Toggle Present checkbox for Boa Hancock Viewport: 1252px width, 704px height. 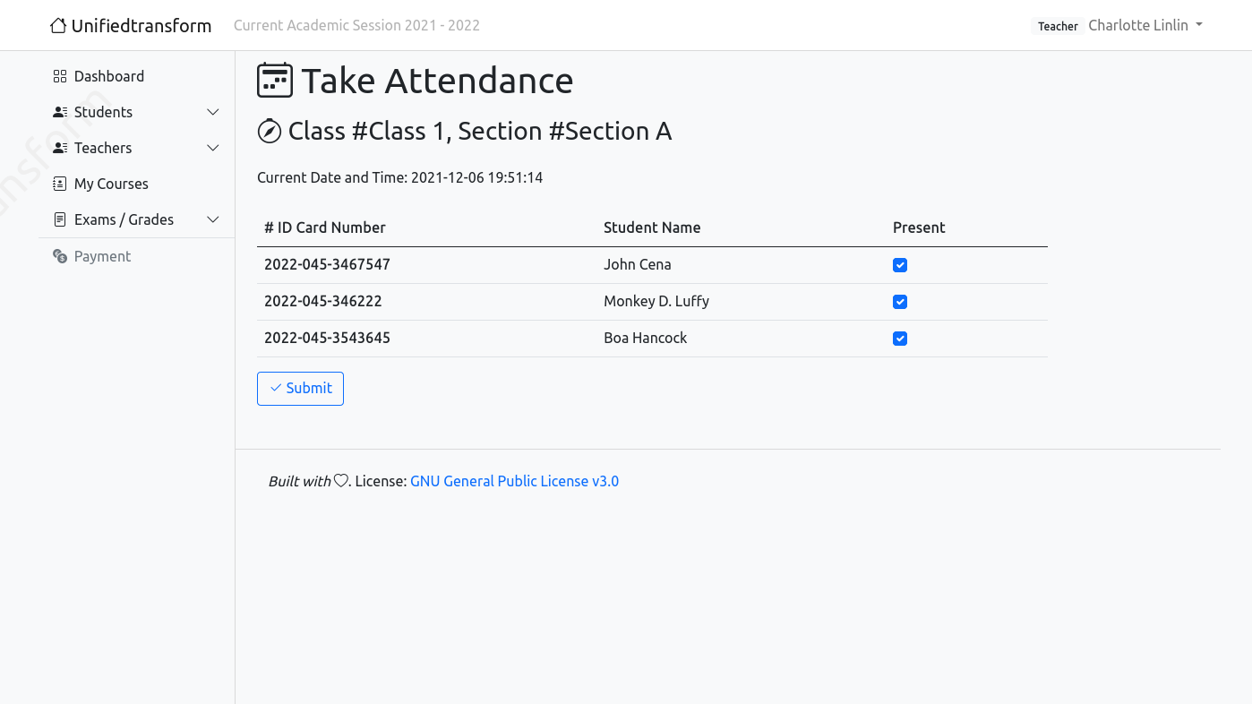(x=900, y=339)
